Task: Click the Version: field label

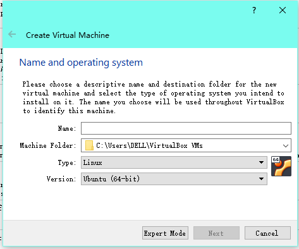Action: click(61, 179)
